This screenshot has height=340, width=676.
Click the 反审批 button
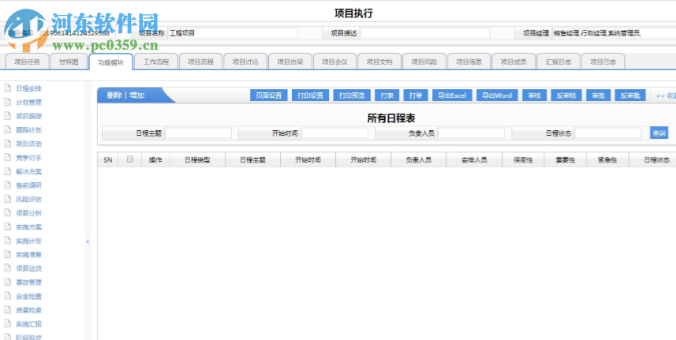(x=630, y=95)
